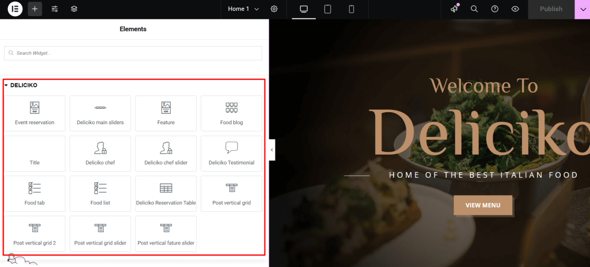590x267 pixels.
Task: Switch to mobile view mode
Action: point(351,9)
